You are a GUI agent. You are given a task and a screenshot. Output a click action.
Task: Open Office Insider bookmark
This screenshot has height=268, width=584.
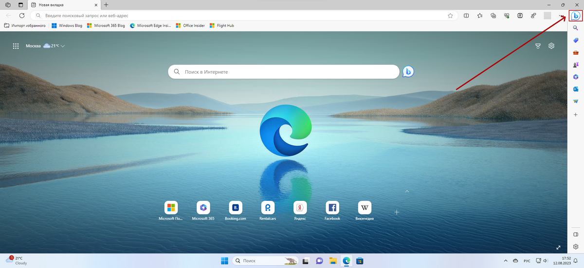(x=190, y=25)
